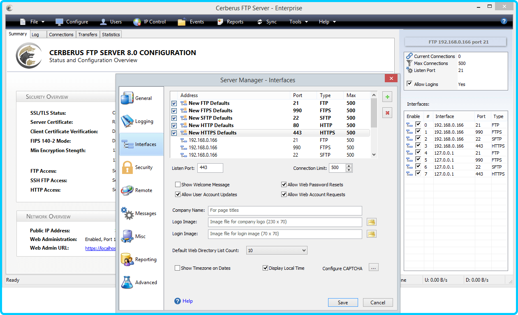Sort interface list by Port column header

point(304,95)
